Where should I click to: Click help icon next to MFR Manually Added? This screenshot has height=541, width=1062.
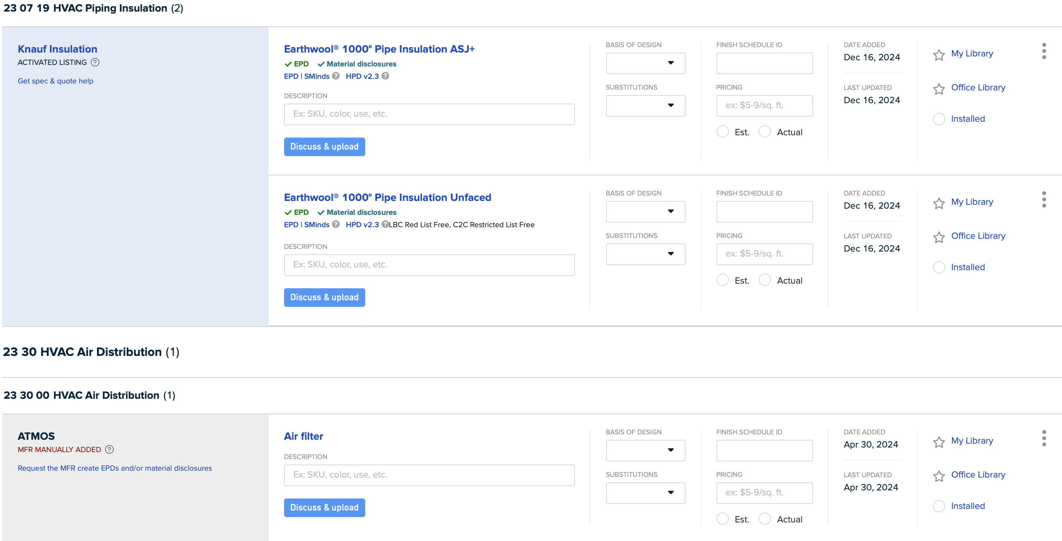pos(109,449)
